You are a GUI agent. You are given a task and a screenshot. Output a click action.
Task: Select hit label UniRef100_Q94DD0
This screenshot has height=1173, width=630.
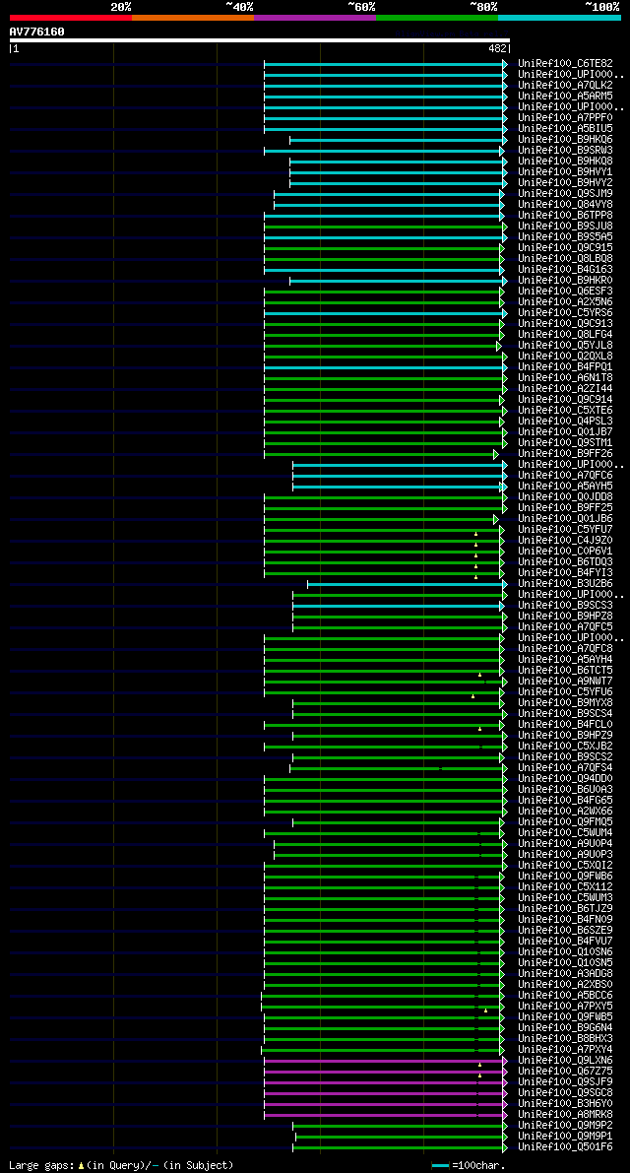tap(565, 779)
